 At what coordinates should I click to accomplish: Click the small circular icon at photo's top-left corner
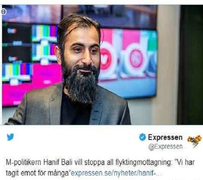pos(4,12)
